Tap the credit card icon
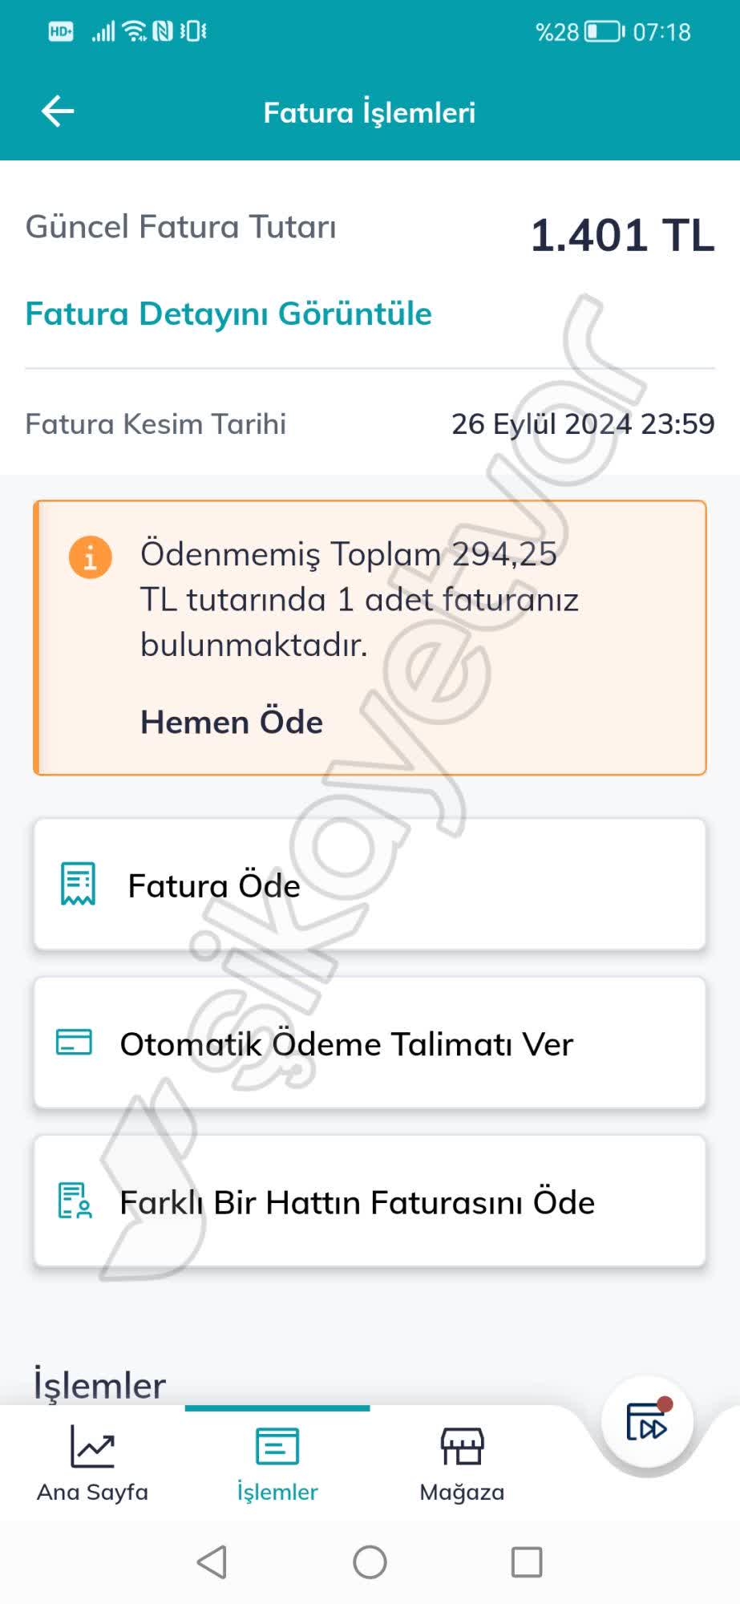 coord(74,1042)
